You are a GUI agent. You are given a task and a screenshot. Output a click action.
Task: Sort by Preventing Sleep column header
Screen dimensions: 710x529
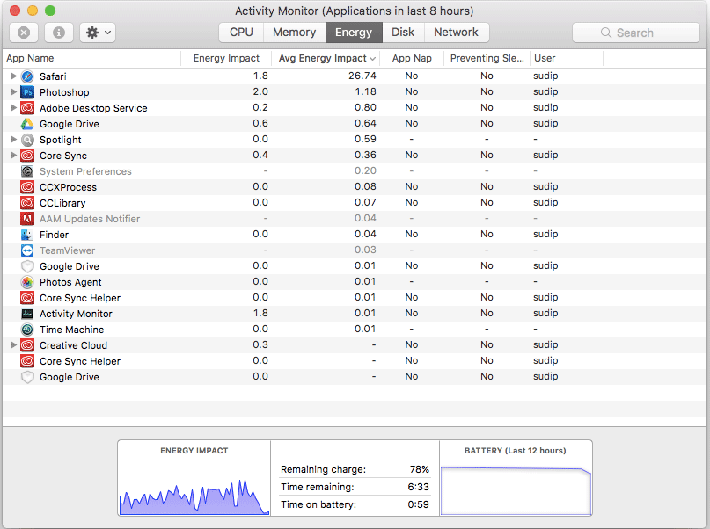pyautogui.click(x=487, y=58)
